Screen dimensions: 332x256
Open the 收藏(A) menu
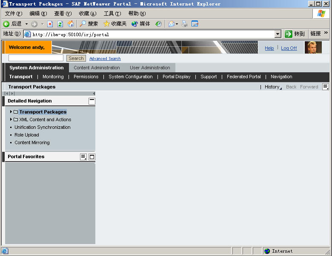[x=88, y=14]
